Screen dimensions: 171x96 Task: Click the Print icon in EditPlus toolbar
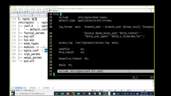click(x=25, y=12)
